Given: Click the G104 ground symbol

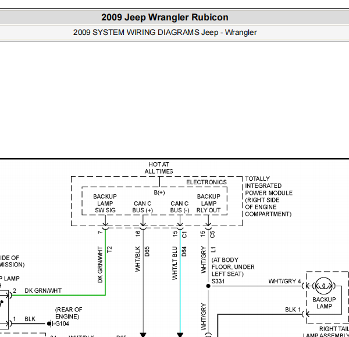Looking at the screenshot, I should point(51,324).
